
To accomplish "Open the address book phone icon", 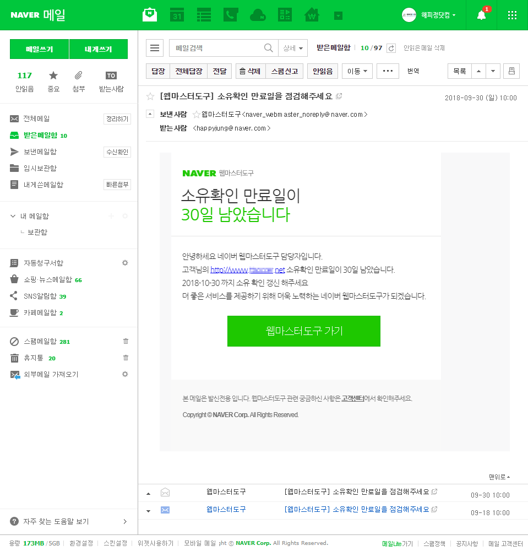I will click(231, 15).
